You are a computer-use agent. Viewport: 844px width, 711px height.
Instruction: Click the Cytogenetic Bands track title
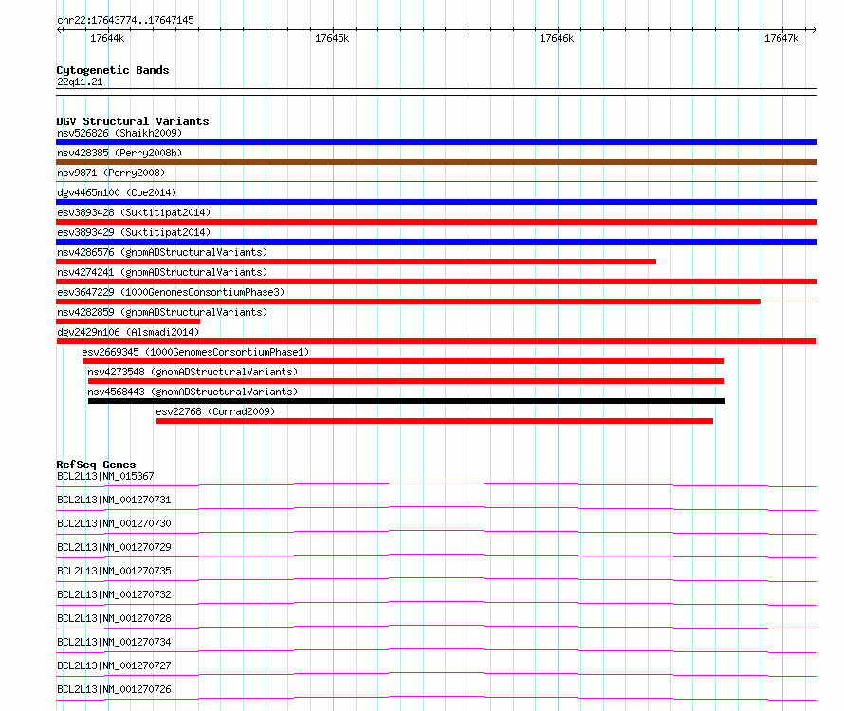click(113, 70)
